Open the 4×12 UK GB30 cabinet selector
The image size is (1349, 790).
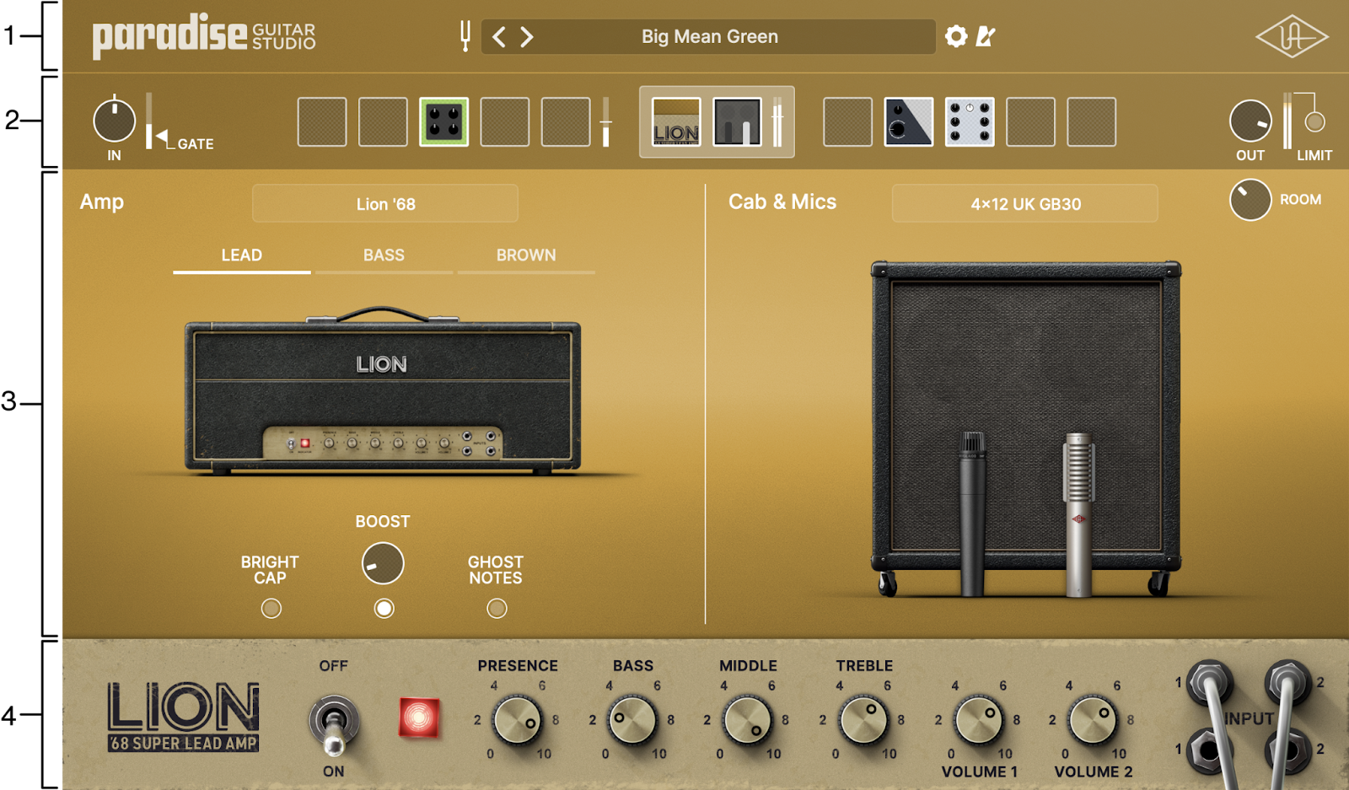(x=1024, y=204)
